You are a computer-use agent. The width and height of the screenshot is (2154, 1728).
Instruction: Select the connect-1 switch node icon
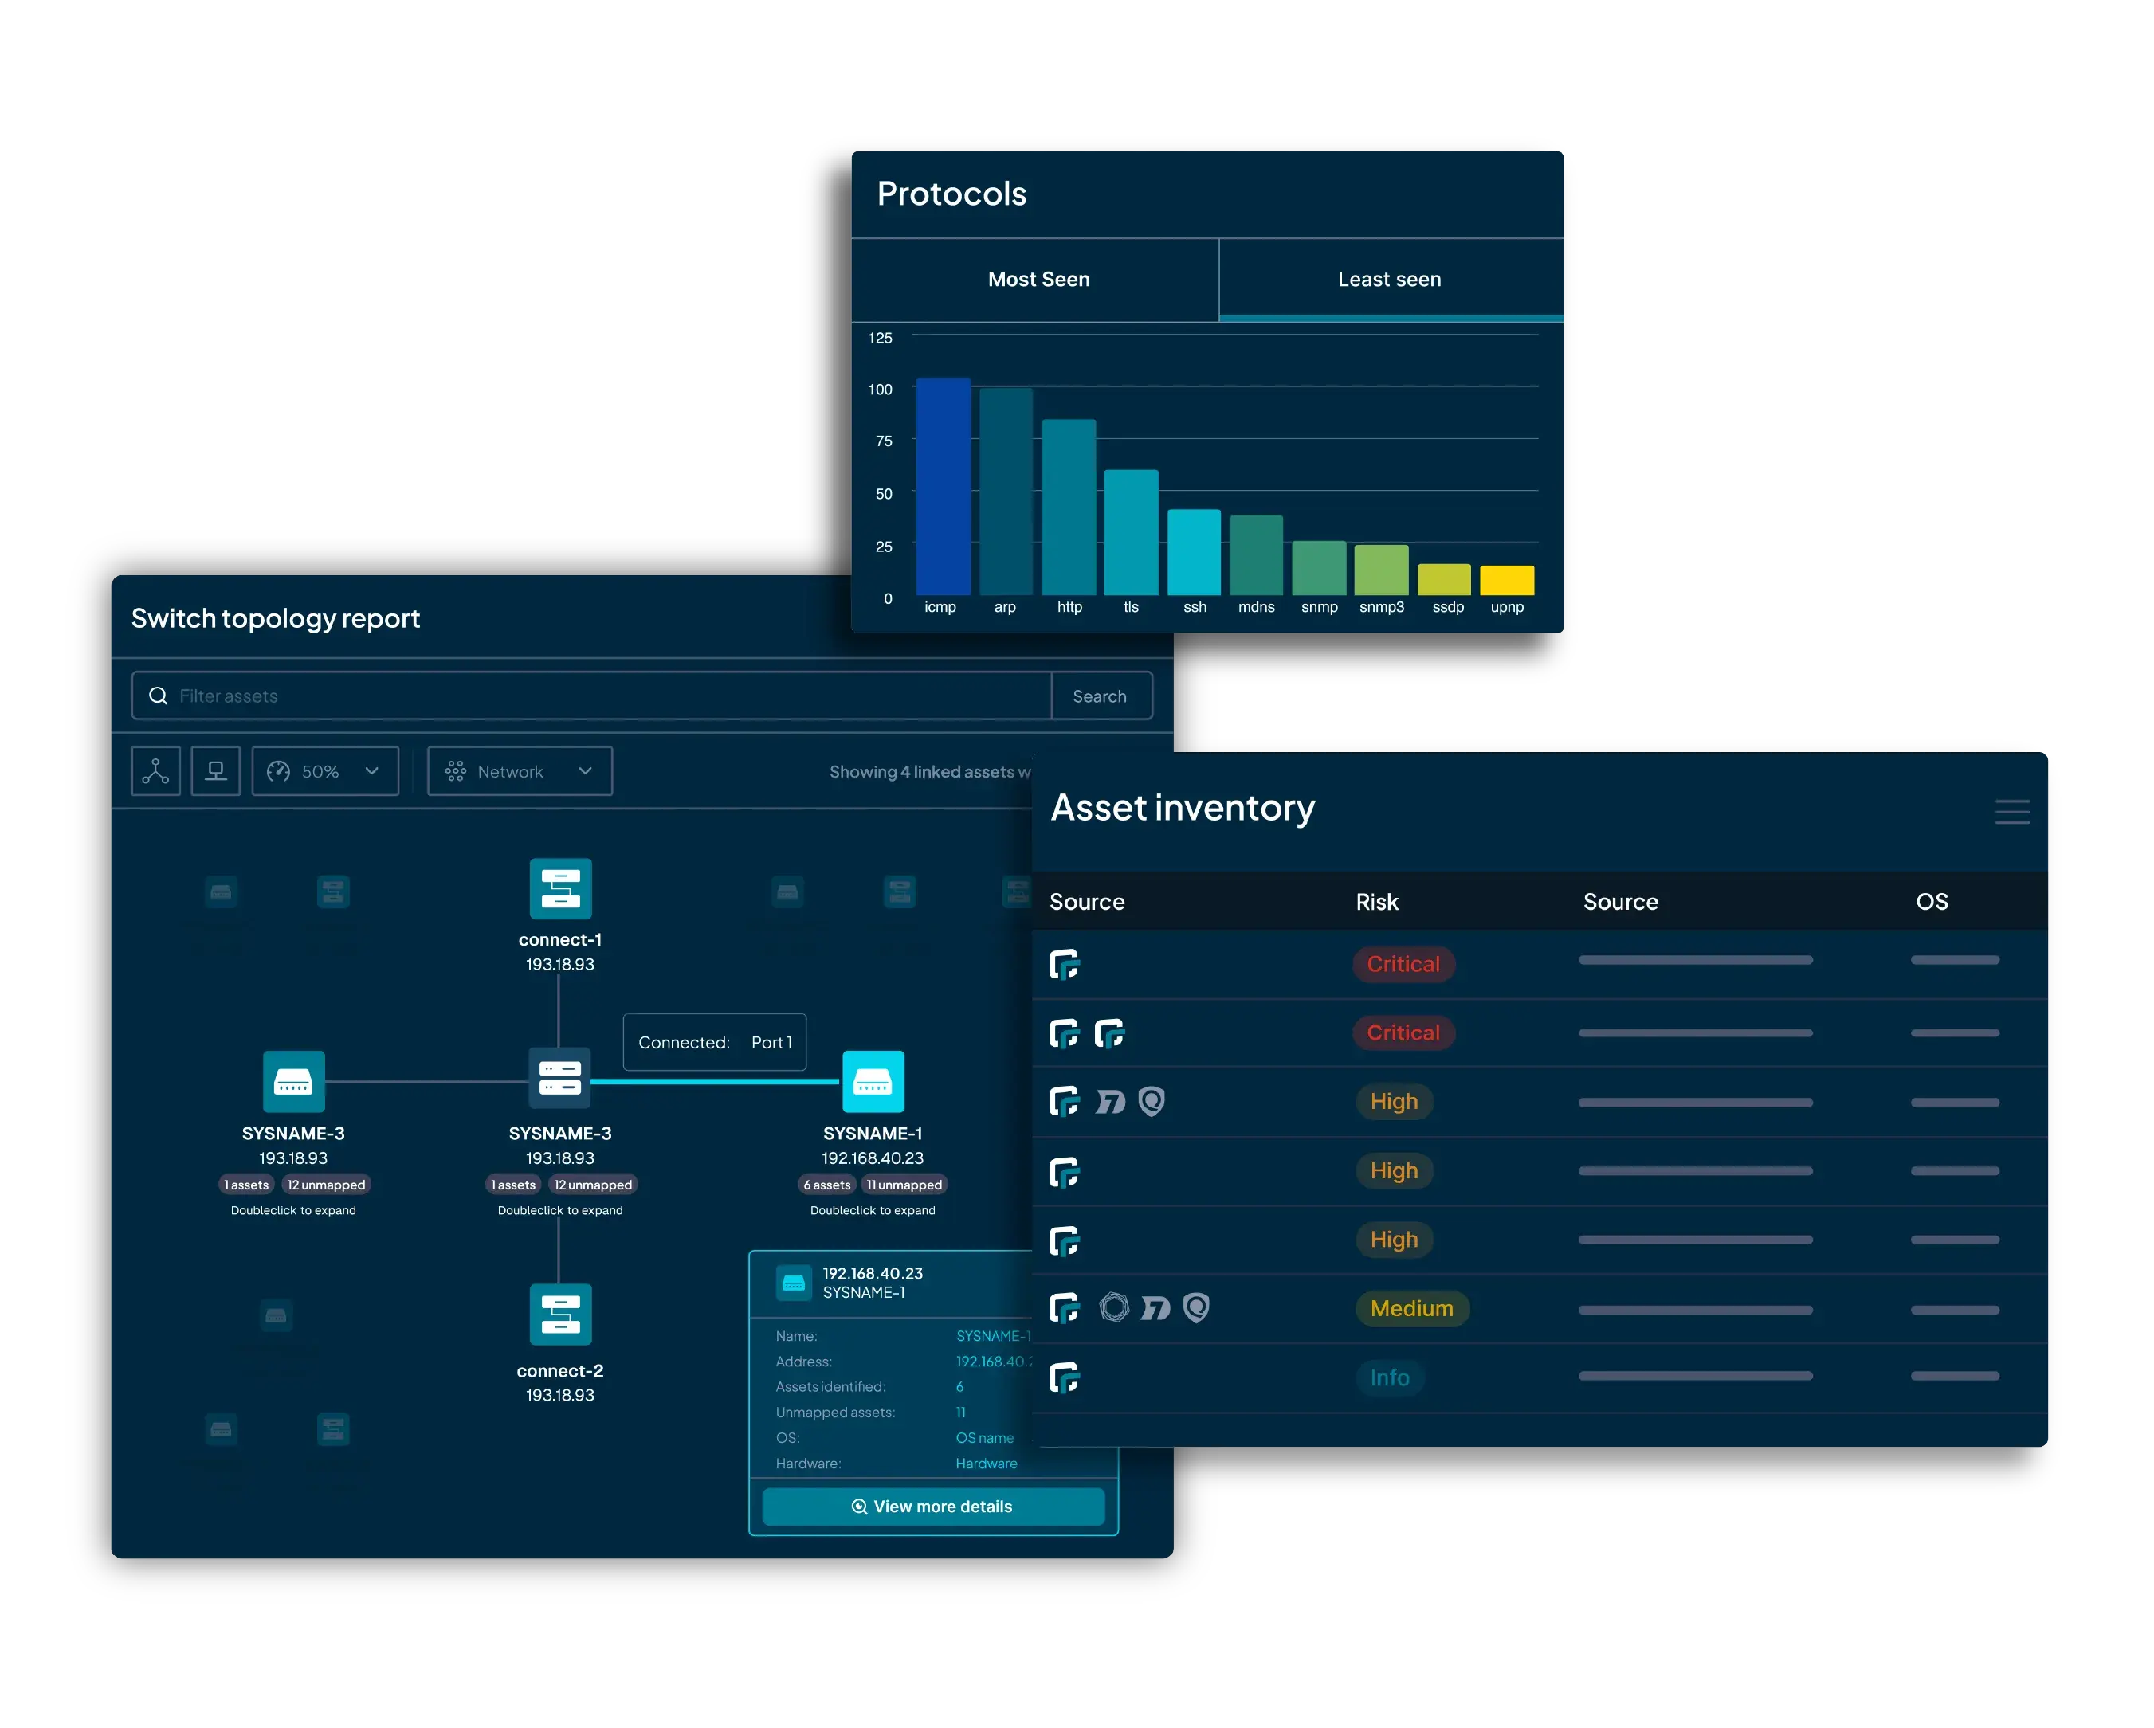point(560,890)
